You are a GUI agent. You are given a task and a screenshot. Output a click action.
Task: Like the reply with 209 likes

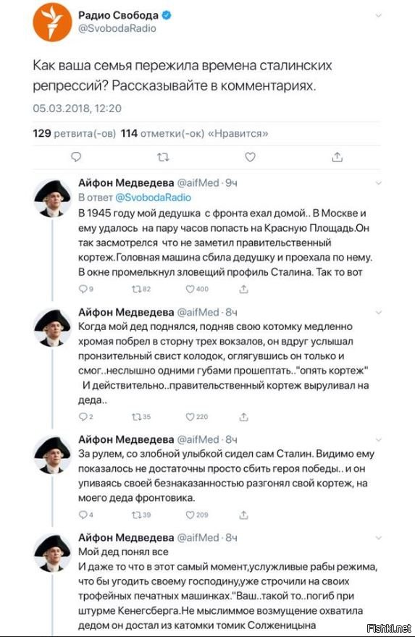point(197,515)
